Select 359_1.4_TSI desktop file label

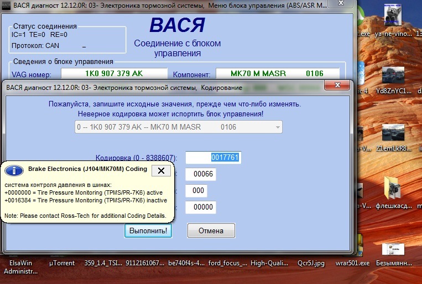tap(103, 263)
